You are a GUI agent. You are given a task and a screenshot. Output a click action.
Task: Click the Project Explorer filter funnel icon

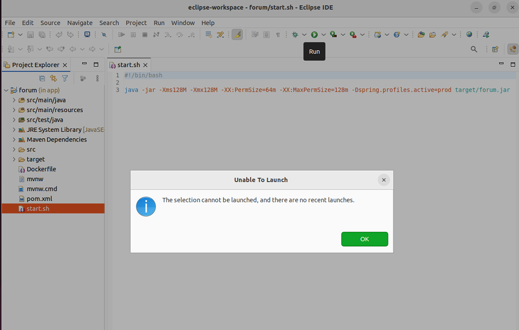tap(65, 78)
